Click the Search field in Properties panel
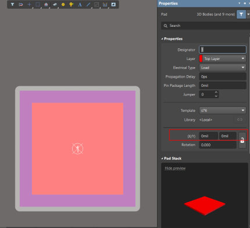Screen dimensions: 250x228 point(205,26)
